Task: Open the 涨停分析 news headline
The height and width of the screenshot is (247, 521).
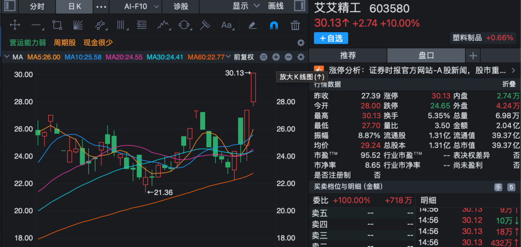Action: point(418,70)
